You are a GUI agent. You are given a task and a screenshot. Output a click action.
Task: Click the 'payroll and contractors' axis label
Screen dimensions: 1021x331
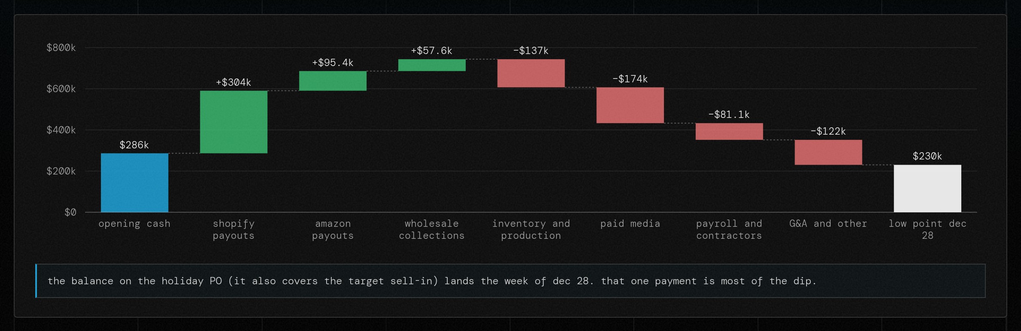coord(729,229)
